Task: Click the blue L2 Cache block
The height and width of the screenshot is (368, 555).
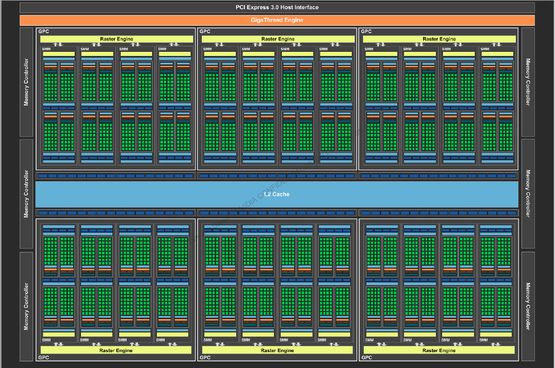Action: tap(277, 194)
